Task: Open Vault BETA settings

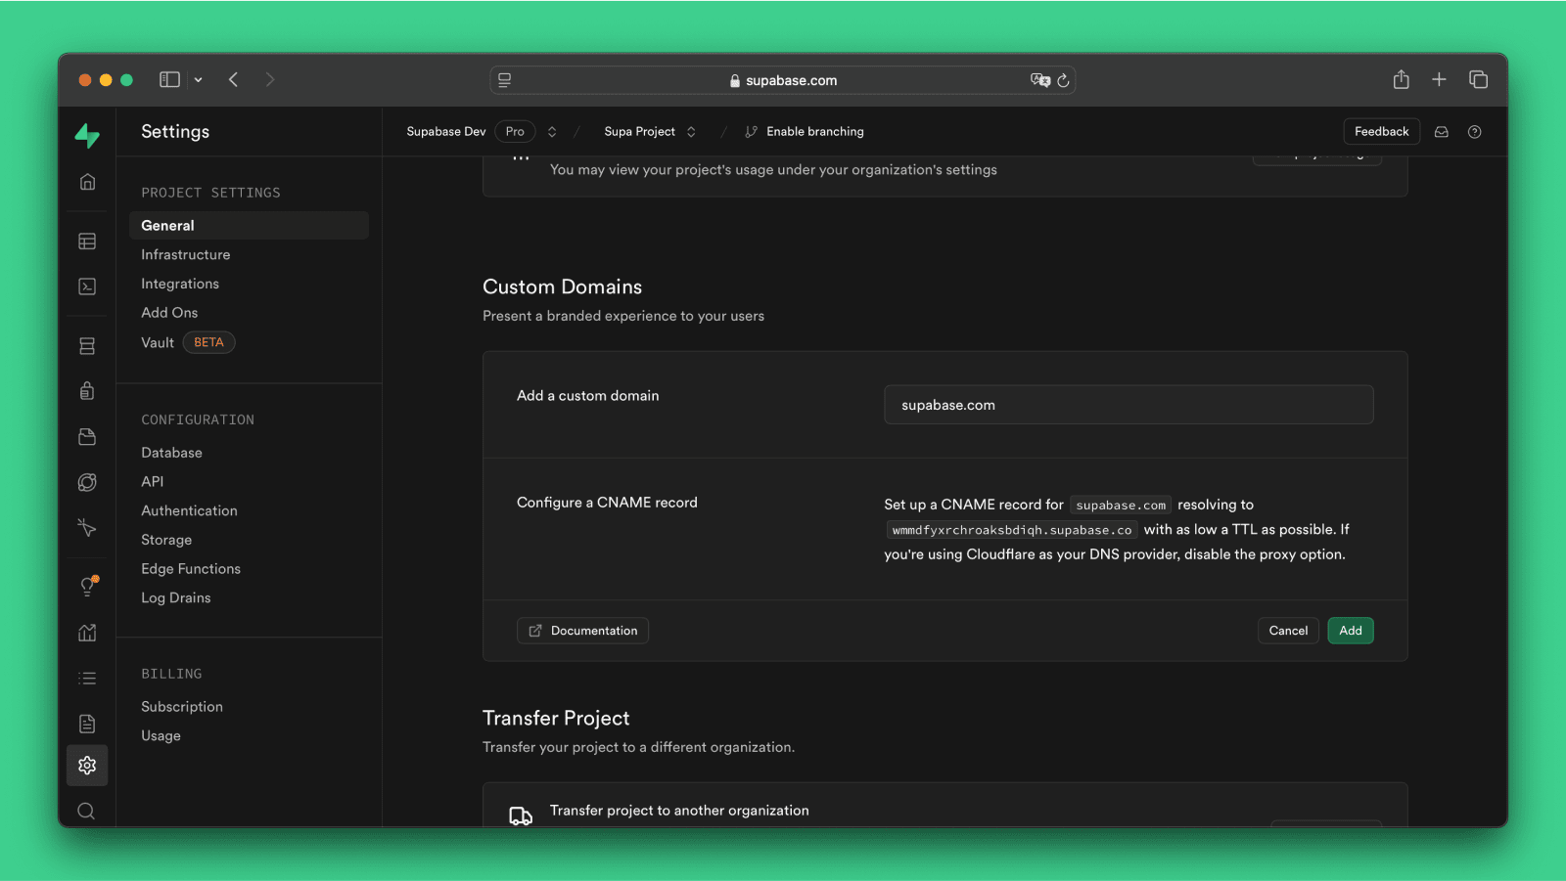Action: [188, 342]
